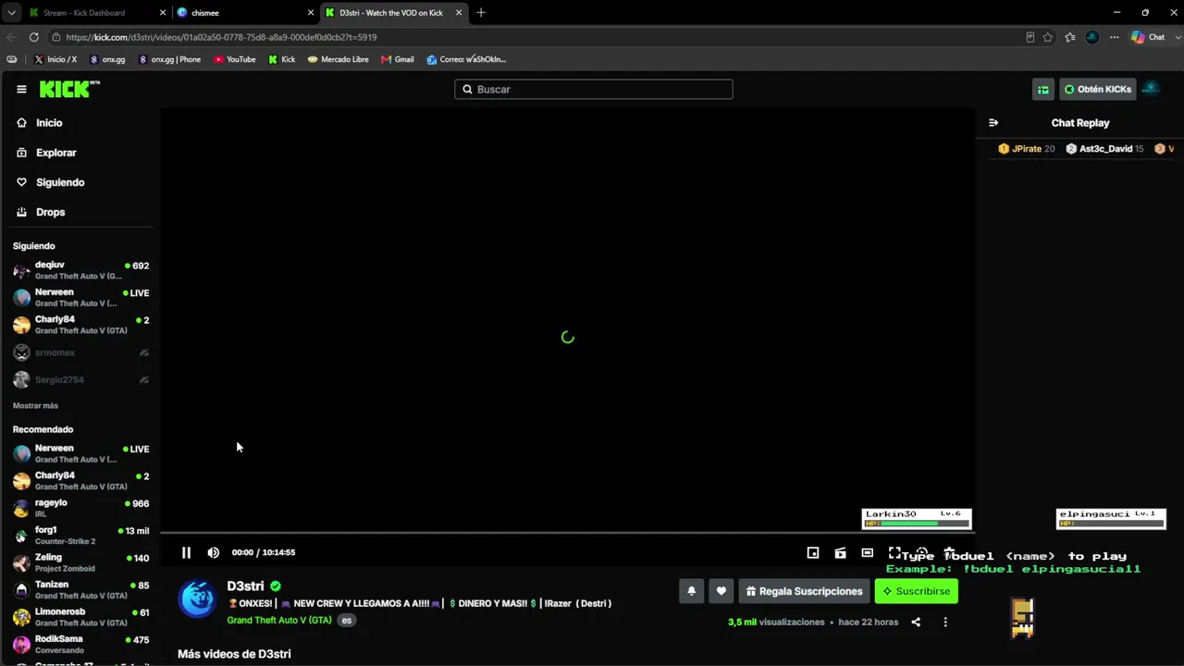This screenshot has width=1184, height=666.
Task: Open Limonerosb's recommended channel
Action: tap(81, 617)
